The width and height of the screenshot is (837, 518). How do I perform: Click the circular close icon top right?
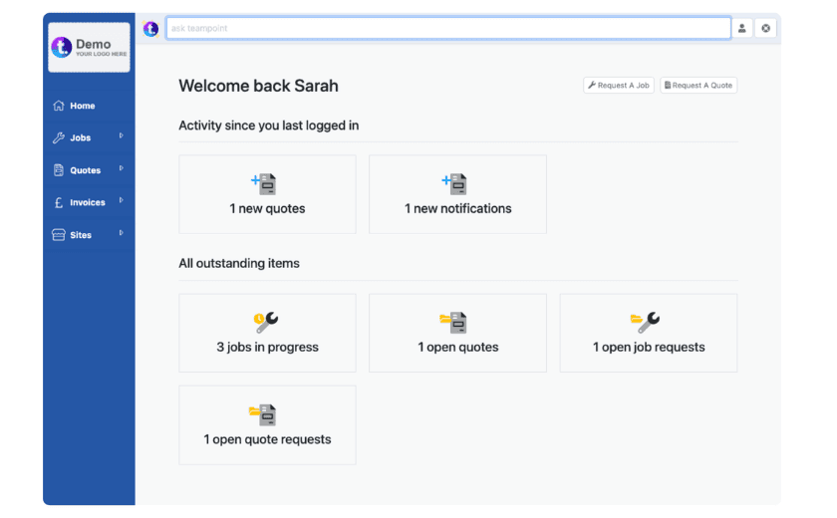point(765,28)
